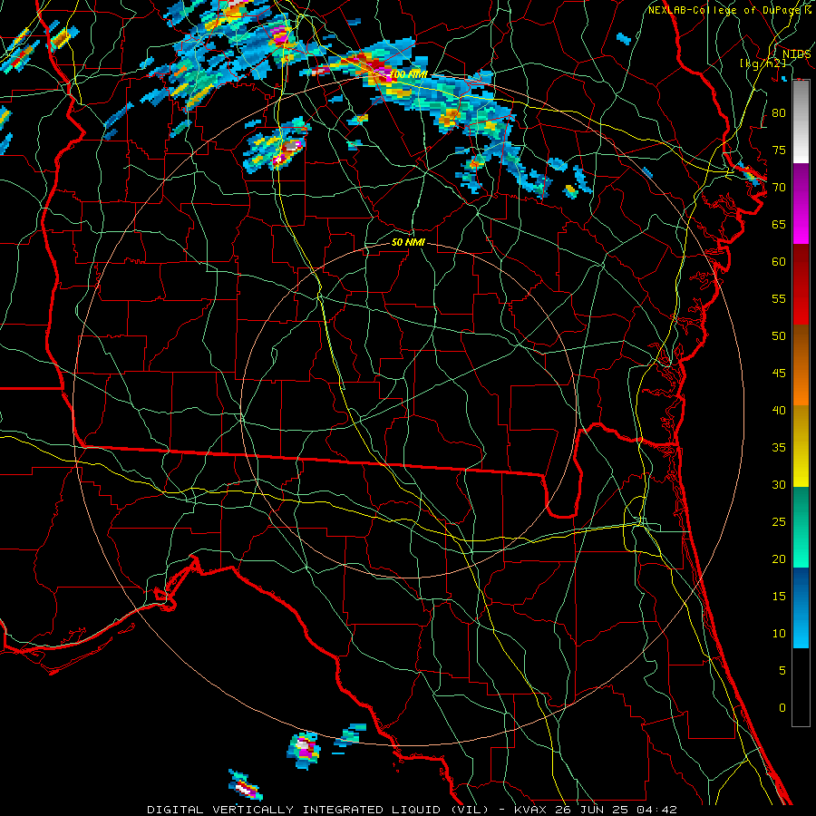Select the legend value 40
The height and width of the screenshot is (816, 816).
pos(779,410)
